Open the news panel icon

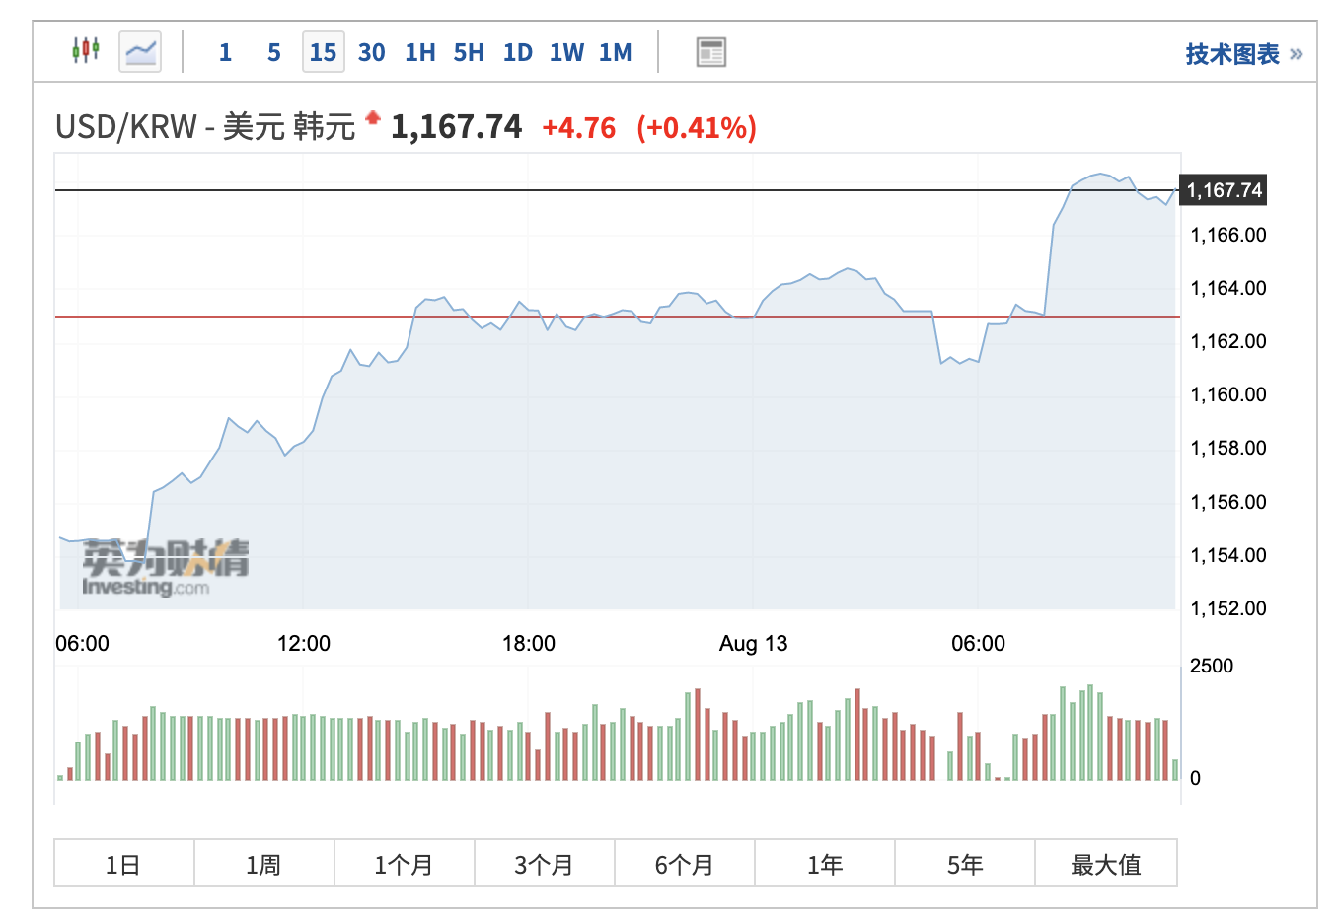tap(710, 52)
